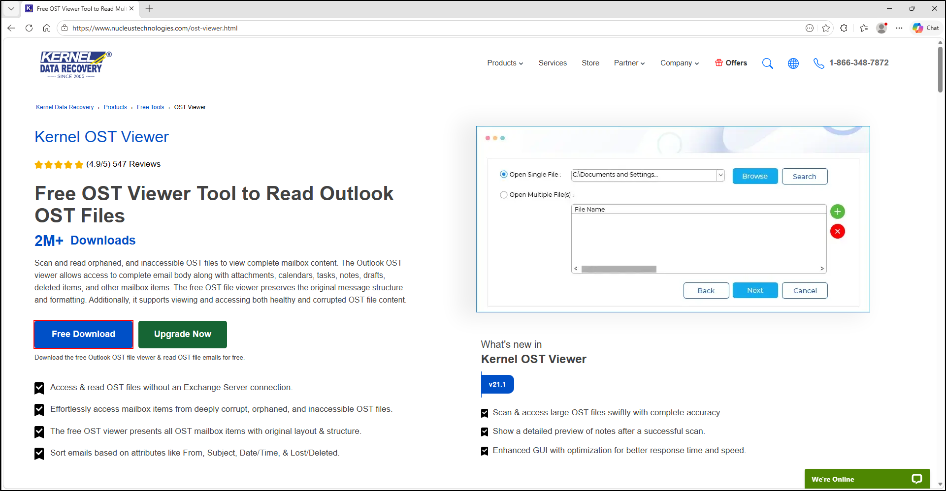Click the Cancel button in the dialog

805,290
